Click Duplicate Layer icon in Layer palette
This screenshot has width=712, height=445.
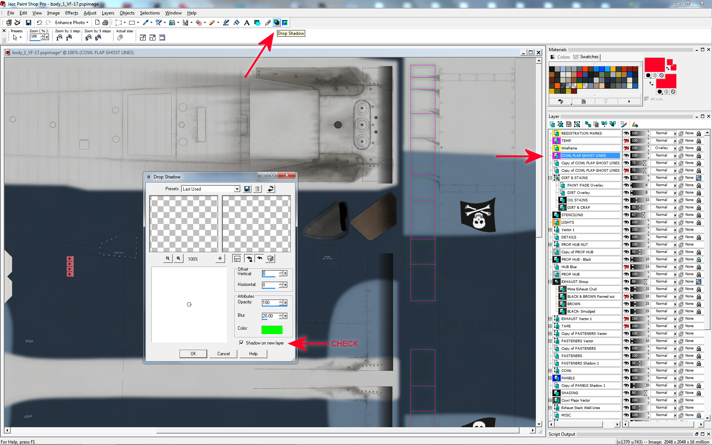588,124
